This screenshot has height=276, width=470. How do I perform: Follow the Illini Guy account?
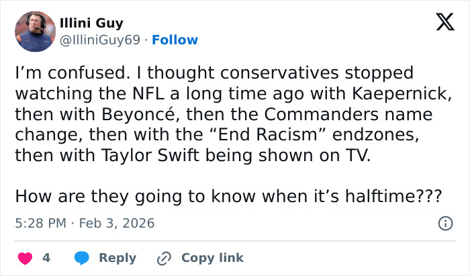point(175,40)
